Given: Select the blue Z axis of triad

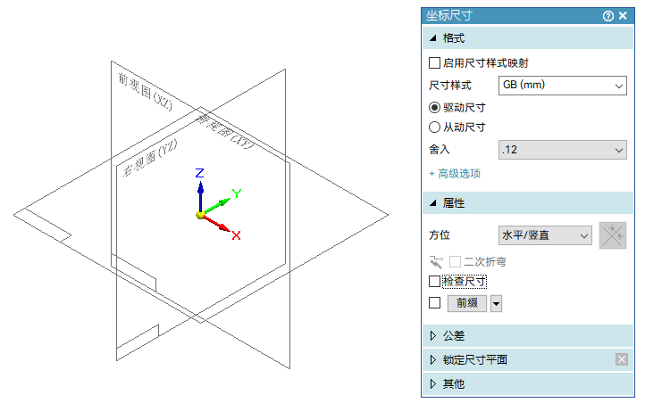Looking at the screenshot, I should [200, 196].
